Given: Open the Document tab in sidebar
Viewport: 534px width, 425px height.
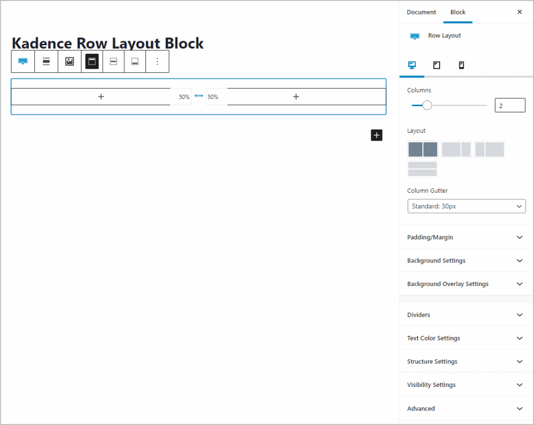Looking at the screenshot, I should [421, 12].
